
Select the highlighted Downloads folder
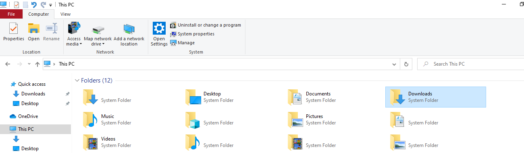point(436,97)
